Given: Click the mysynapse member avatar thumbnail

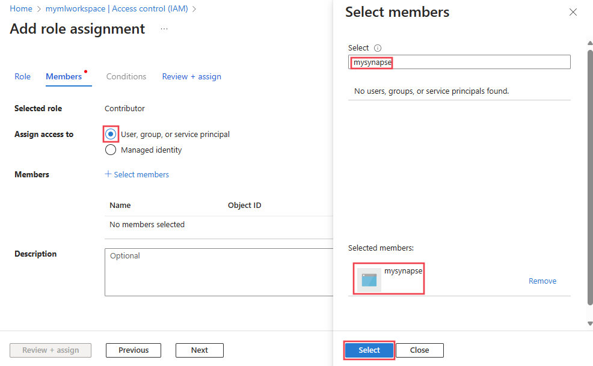Looking at the screenshot, I should pos(369,278).
